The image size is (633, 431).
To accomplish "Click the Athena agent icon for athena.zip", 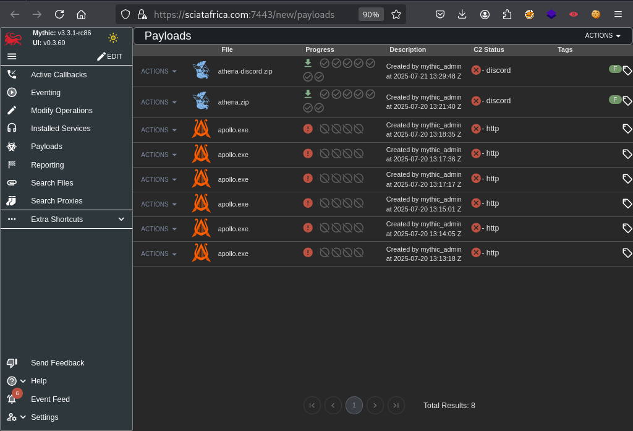I will point(201,101).
